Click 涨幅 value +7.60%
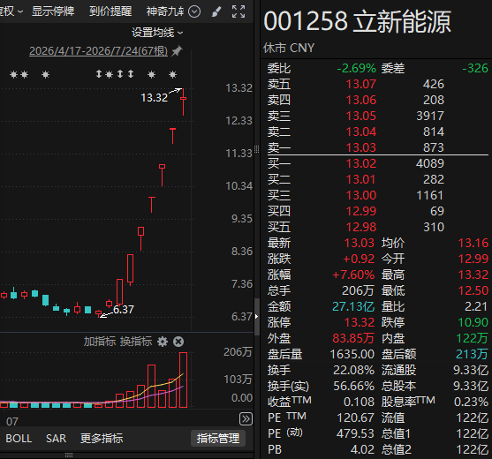The width and height of the screenshot is (492, 459). 353,275
